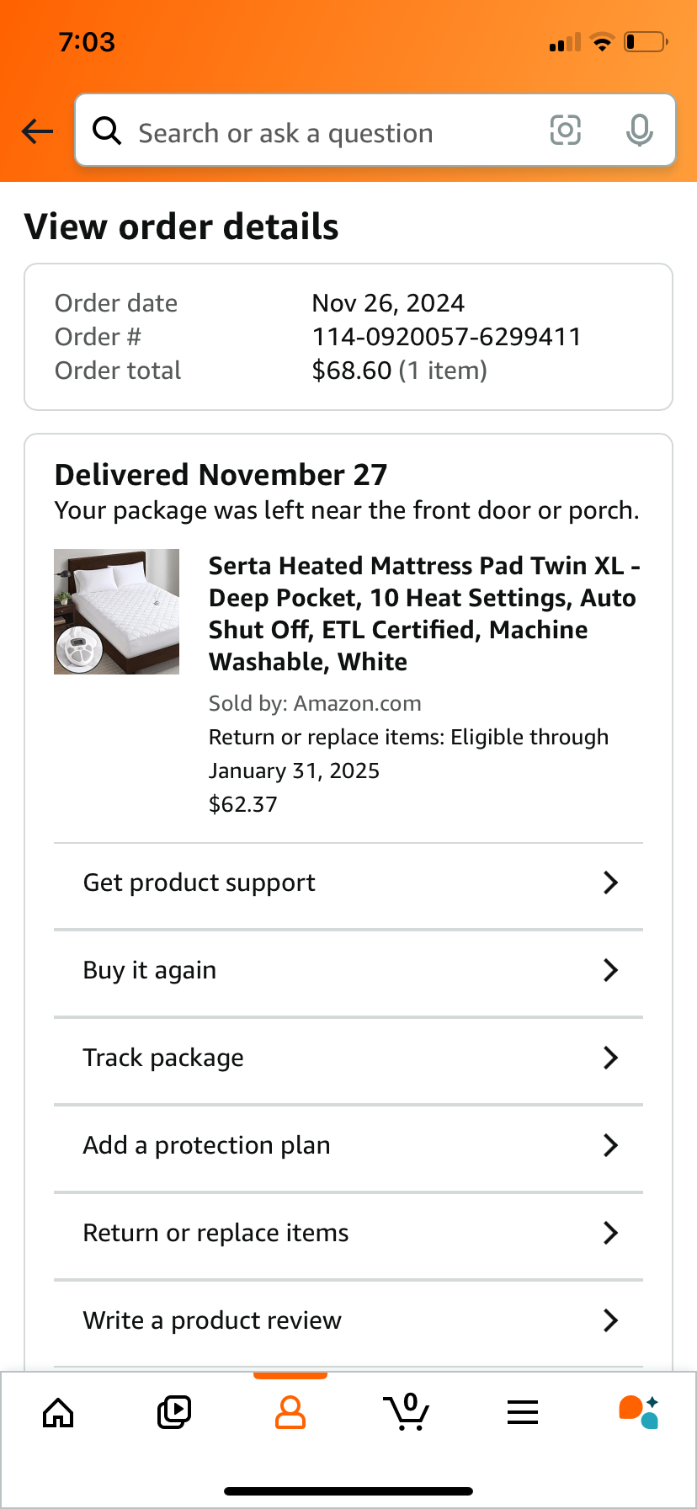Tap the mattress pad product thumbnail
This screenshot has width=697, height=1509.
click(x=117, y=611)
